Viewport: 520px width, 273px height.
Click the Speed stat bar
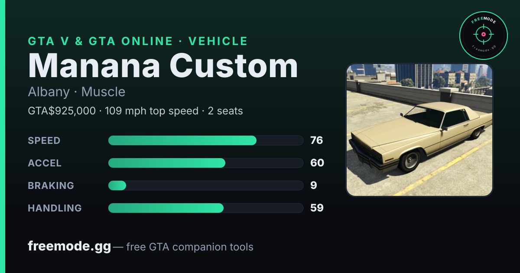(x=206, y=140)
